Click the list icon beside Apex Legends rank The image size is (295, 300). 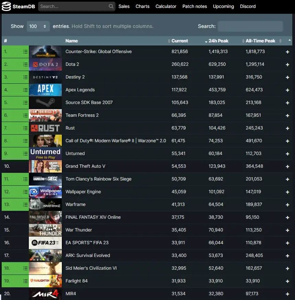pos(25,90)
